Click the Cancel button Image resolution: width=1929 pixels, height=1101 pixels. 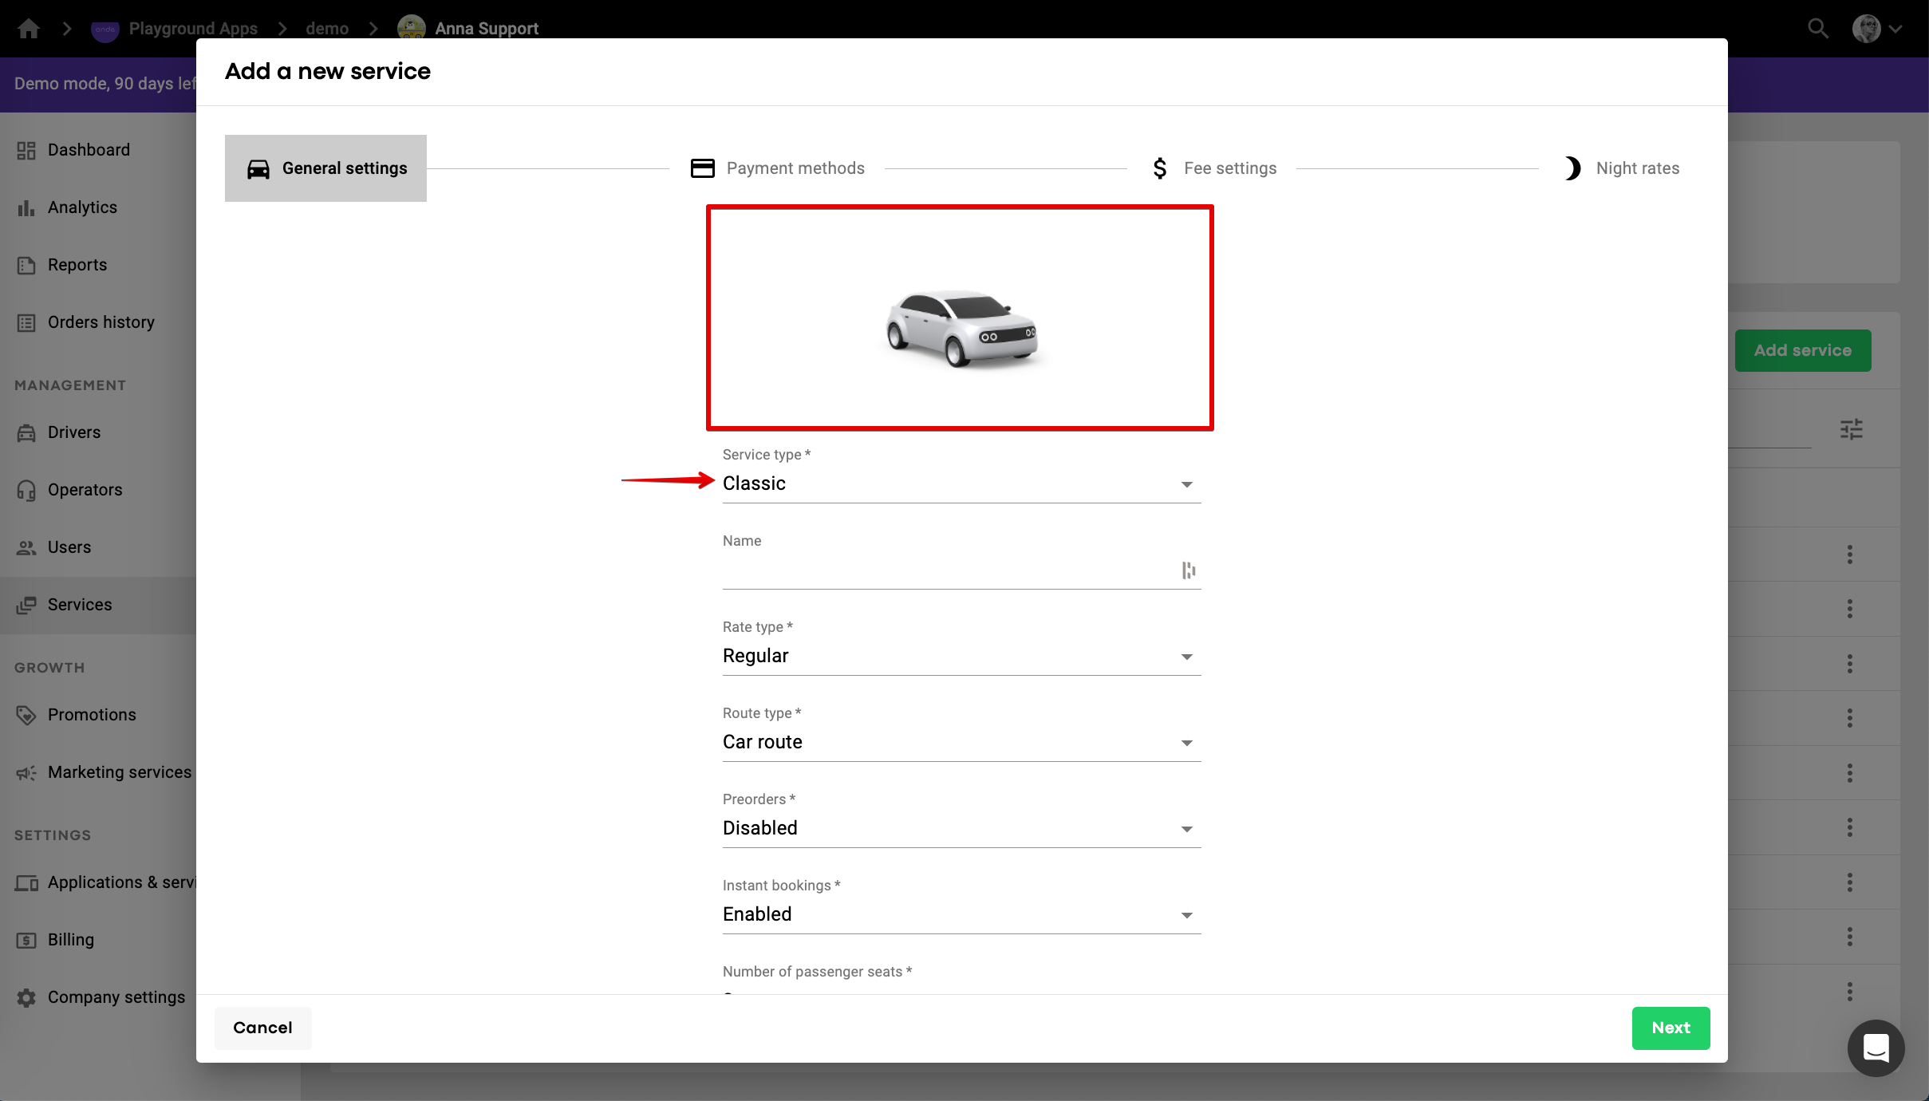pos(262,1028)
